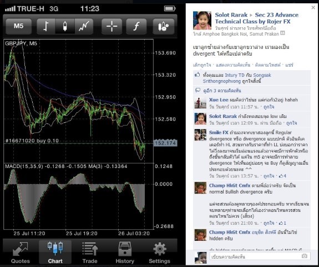Open the Settings gear tab
The height and width of the screenshot is (267, 319).
(160, 253)
